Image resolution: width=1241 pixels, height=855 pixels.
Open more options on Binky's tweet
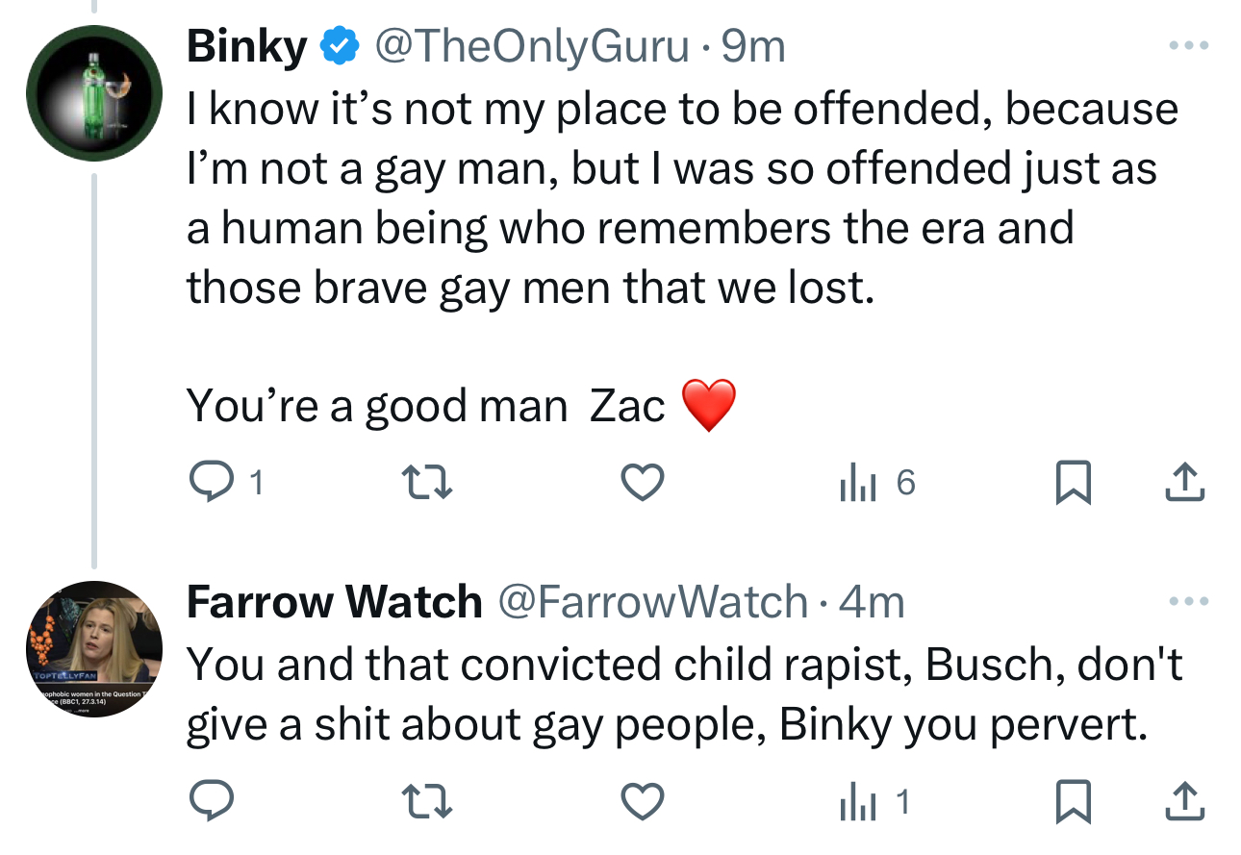1185,46
